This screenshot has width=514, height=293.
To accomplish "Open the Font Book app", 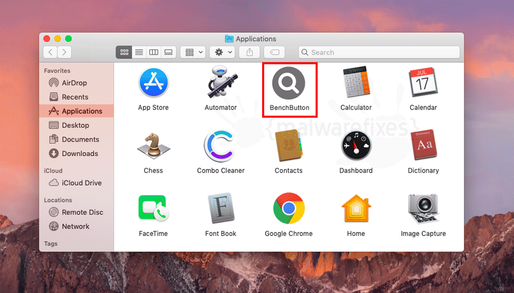I will (221, 208).
